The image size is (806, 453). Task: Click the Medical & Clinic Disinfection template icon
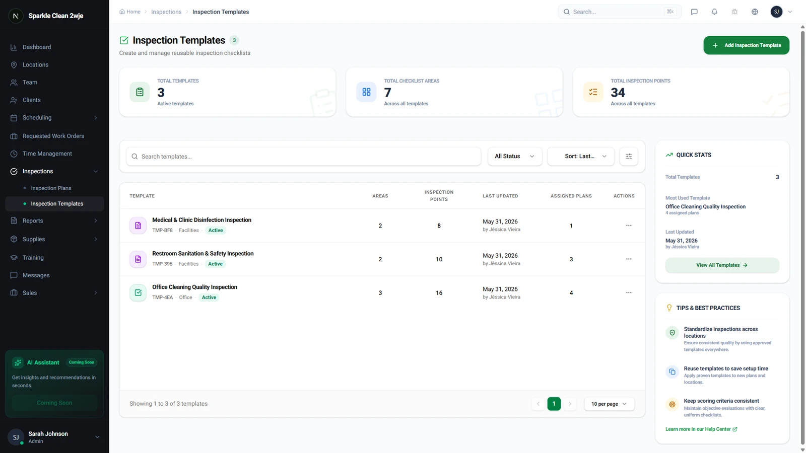(138, 225)
